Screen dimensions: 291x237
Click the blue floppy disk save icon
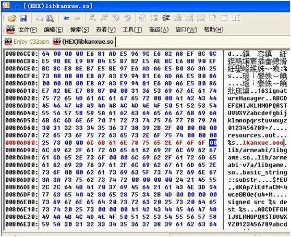coord(23,18)
